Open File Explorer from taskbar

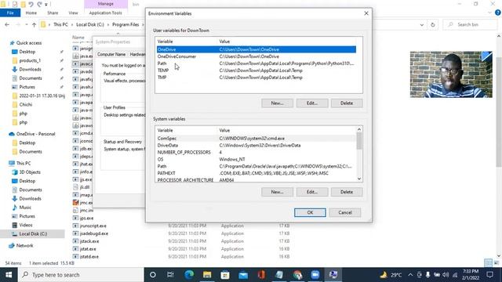point(207,275)
